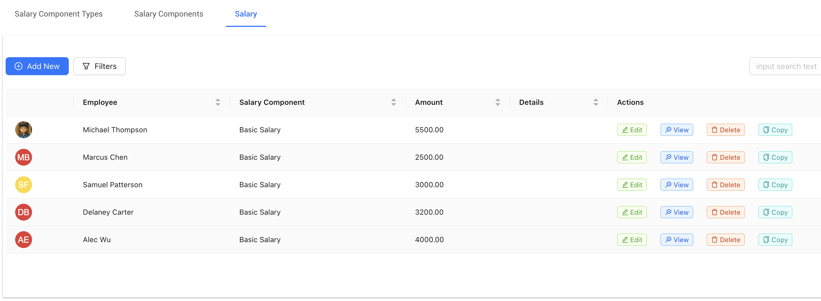Screen dimensions: 821x301
Task: Sort the table by Employee column
Action: click(218, 102)
